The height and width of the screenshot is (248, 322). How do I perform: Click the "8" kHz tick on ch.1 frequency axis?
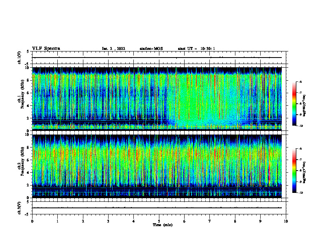28,80
